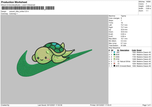Select design name 'swoosh_little_turtles 5,8 in'
152x107 pixels.
19,11
